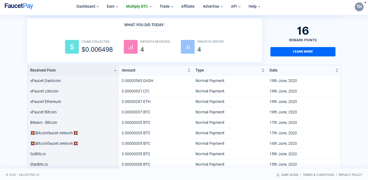
Task: Click the © 2020 - FaucetPay.io footer text
Action: tap(23, 175)
